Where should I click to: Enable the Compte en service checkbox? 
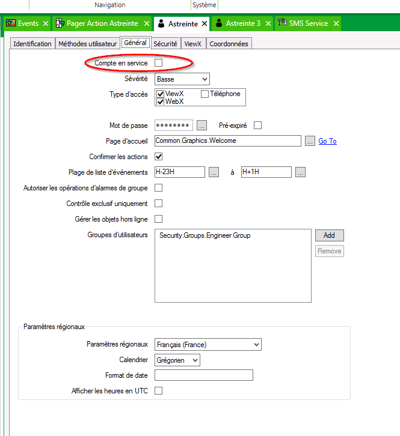point(159,63)
